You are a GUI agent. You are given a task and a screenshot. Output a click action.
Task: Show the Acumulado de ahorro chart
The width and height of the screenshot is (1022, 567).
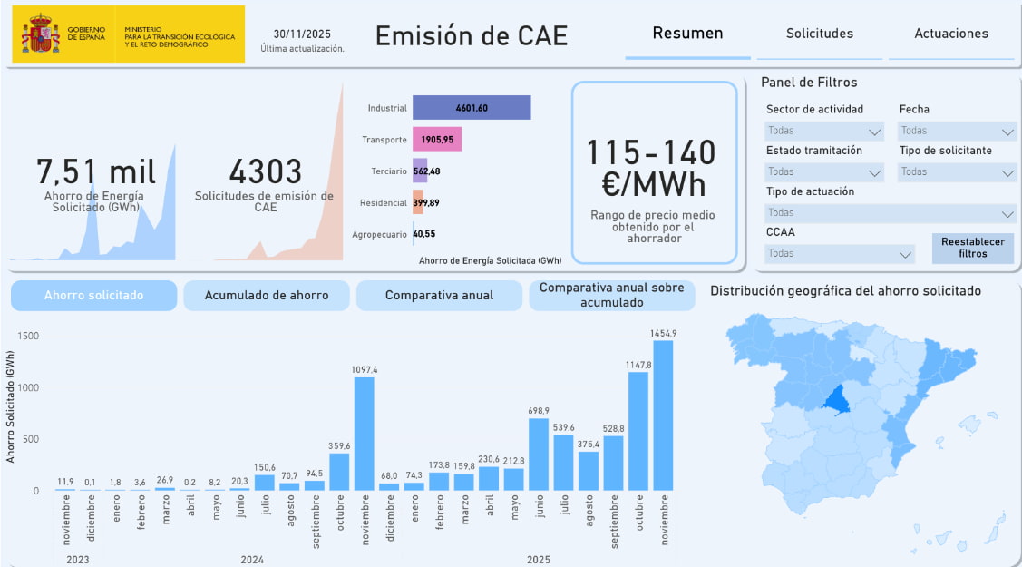point(267,296)
